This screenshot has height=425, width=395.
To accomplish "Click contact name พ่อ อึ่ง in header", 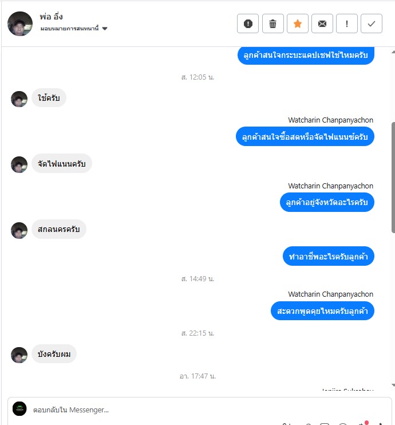I will (x=51, y=17).
